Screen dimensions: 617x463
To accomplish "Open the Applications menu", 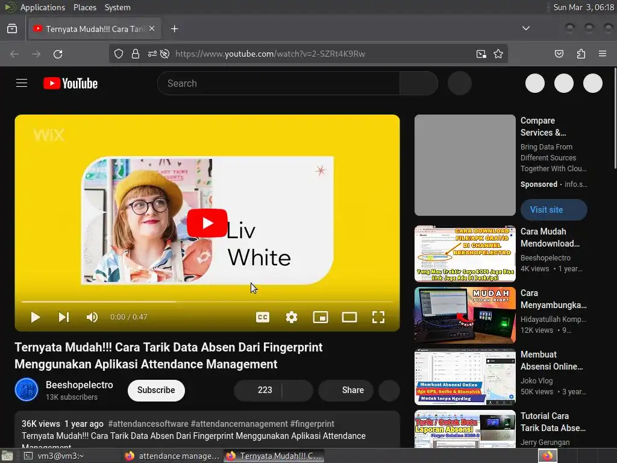I will tap(43, 7).
